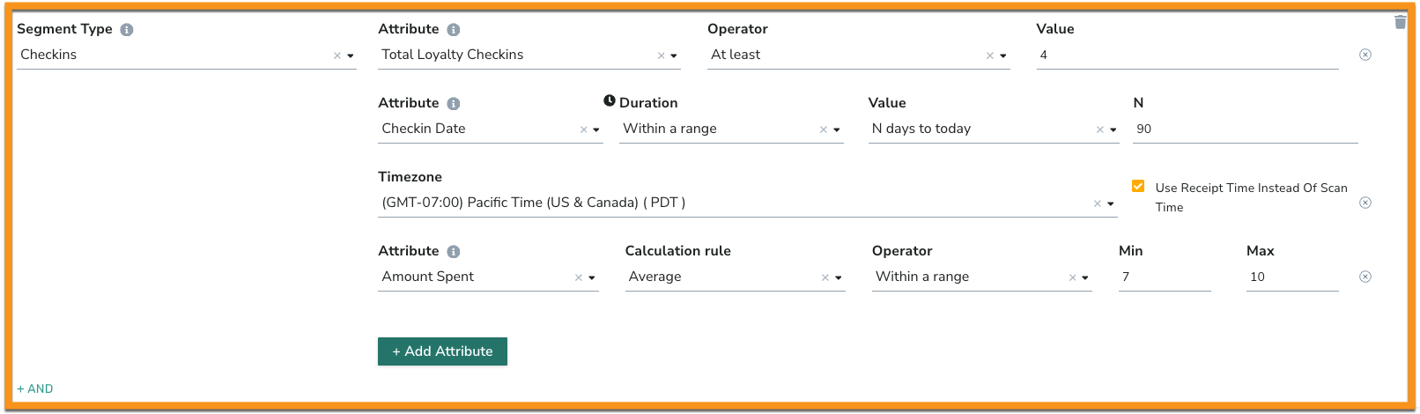Remove the Amount Spent attribute row
This screenshot has width=1420, height=414.
(x=1365, y=277)
